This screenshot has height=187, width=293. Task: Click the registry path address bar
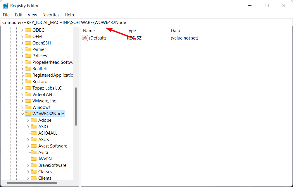point(146,23)
